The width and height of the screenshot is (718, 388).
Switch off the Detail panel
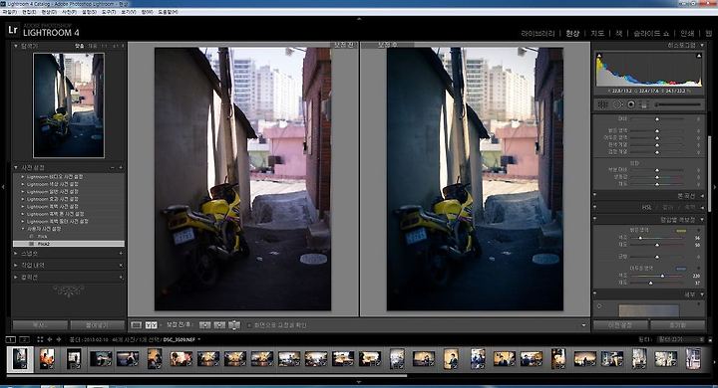pos(595,294)
